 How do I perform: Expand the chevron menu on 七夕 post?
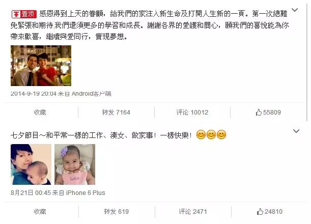point(296,131)
